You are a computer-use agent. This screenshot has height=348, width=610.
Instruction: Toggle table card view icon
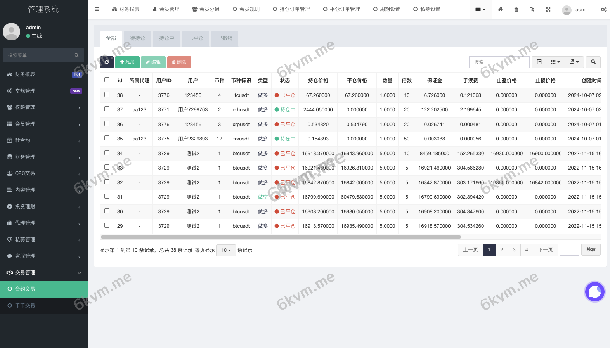(539, 62)
